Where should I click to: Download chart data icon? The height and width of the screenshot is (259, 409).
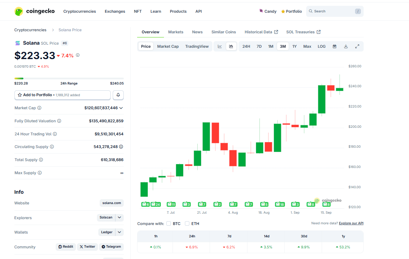pyautogui.click(x=346, y=46)
